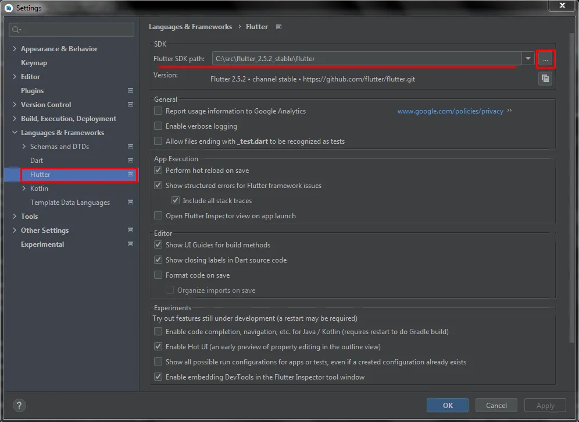This screenshot has width=579, height=422.
Task: Expand Appearance & Behavior section
Action: (15, 48)
